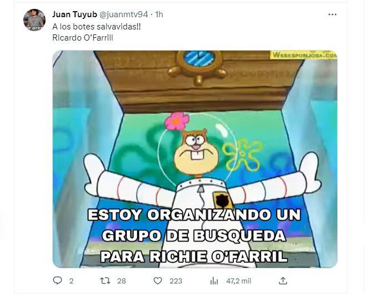This screenshot has width=365, height=294.
Task: Open the three-dot more options menu
Action: pos(332,14)
